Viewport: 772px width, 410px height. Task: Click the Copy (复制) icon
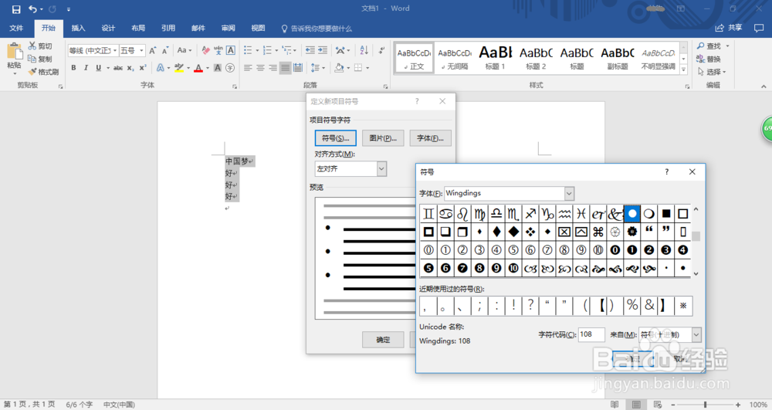click(x=32, y=59)
